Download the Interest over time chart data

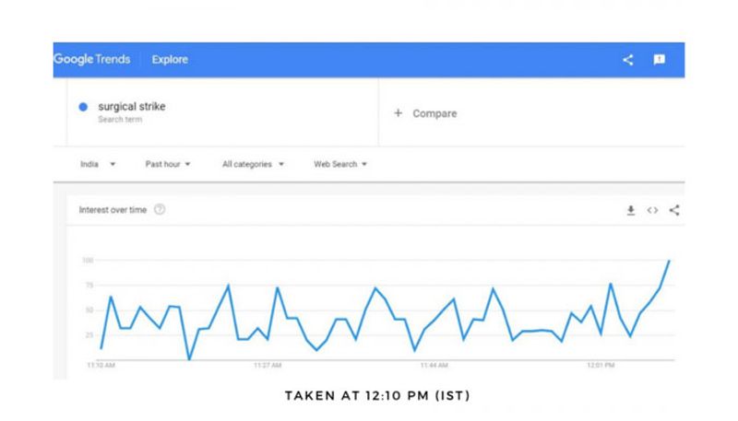point(631,210)
